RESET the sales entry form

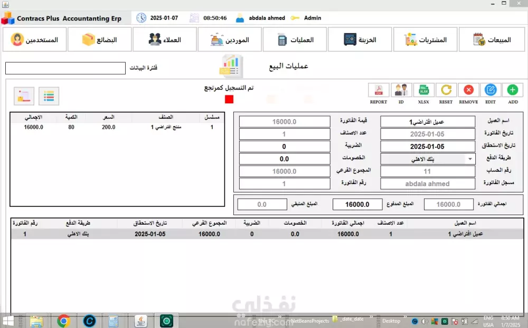click(x=445, y=89)
